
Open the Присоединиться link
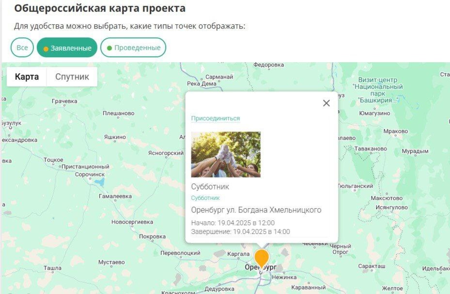(216, 118)
